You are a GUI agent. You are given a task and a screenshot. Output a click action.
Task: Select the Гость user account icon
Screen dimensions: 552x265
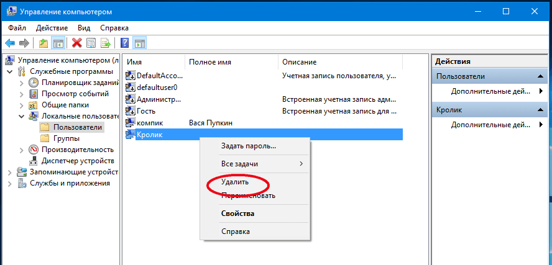click(131, 111)
